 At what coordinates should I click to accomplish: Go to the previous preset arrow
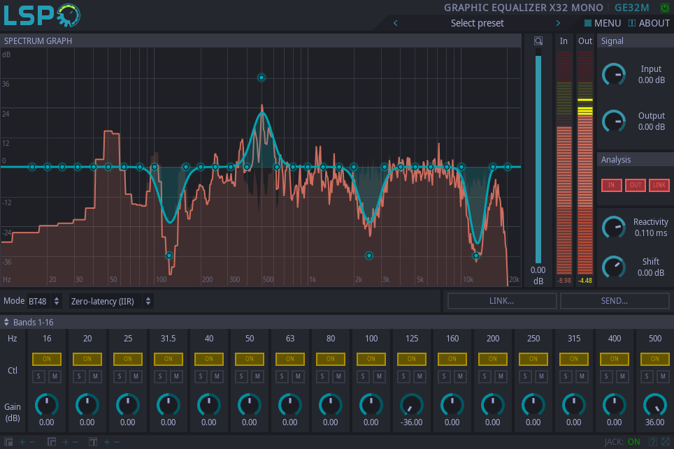point(396,23)
